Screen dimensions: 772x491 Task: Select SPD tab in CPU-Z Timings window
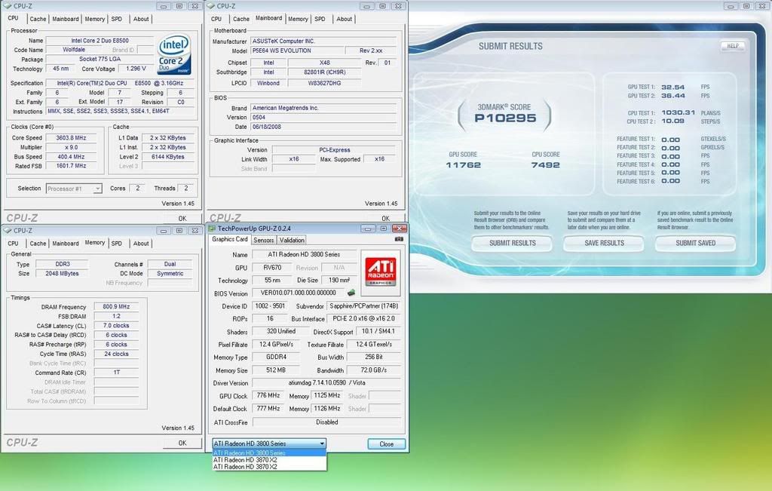pos(117,244)
